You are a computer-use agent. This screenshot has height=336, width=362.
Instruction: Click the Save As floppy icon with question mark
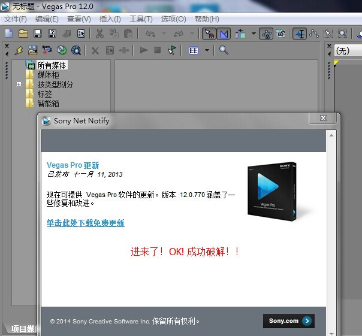coord(52,34)
